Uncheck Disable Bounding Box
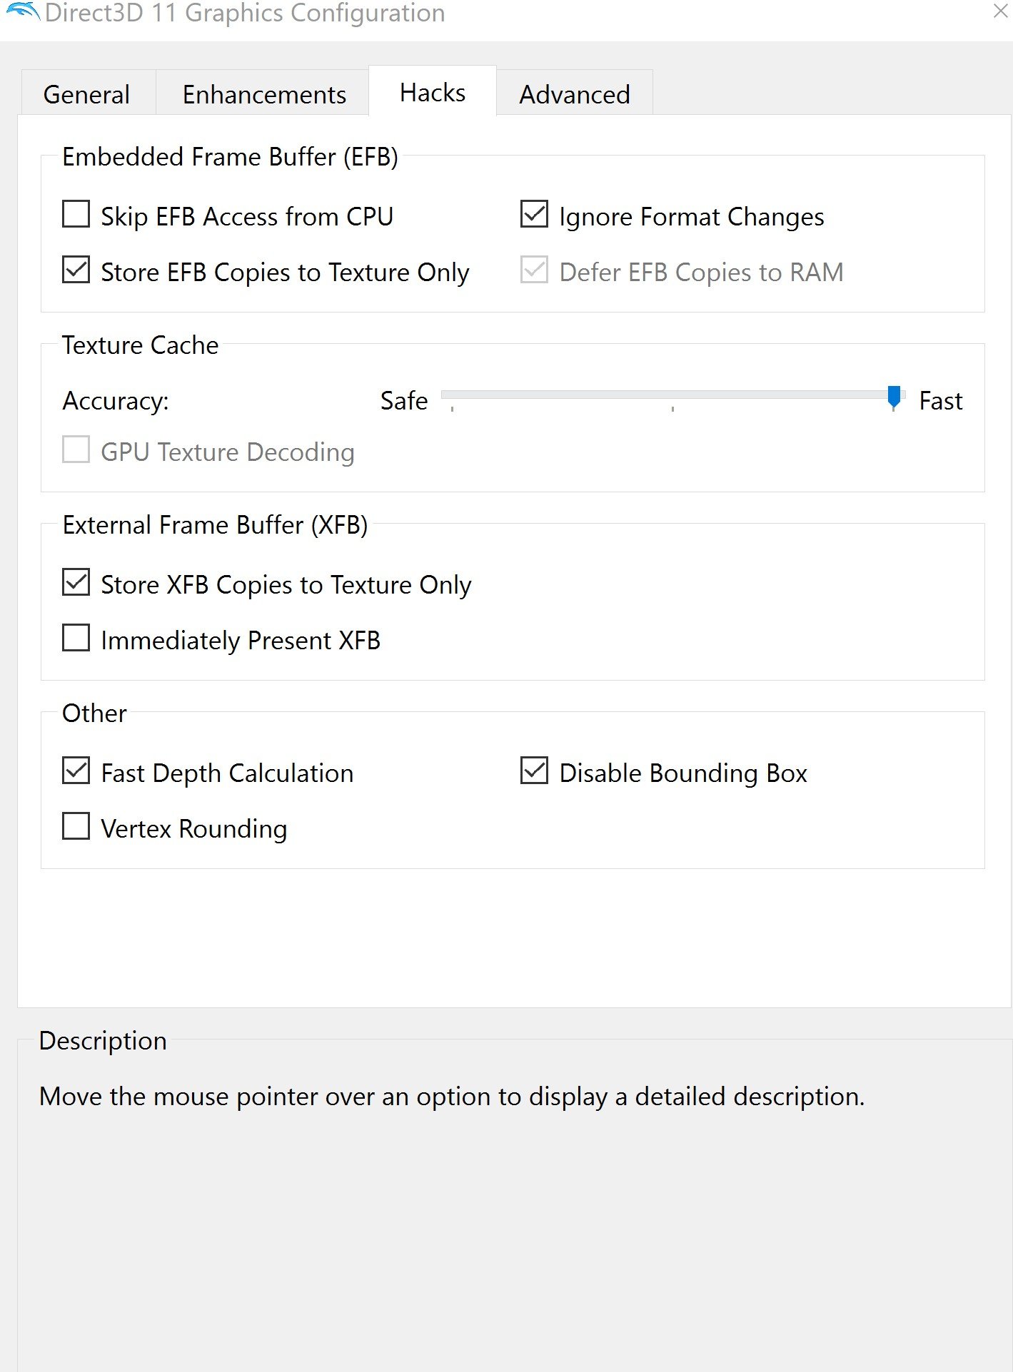 point(534,771)
